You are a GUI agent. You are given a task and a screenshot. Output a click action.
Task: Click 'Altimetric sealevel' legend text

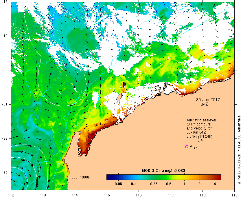click(201, 120)
